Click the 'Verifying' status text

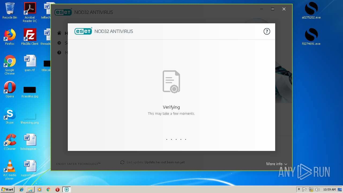(171, 107)
